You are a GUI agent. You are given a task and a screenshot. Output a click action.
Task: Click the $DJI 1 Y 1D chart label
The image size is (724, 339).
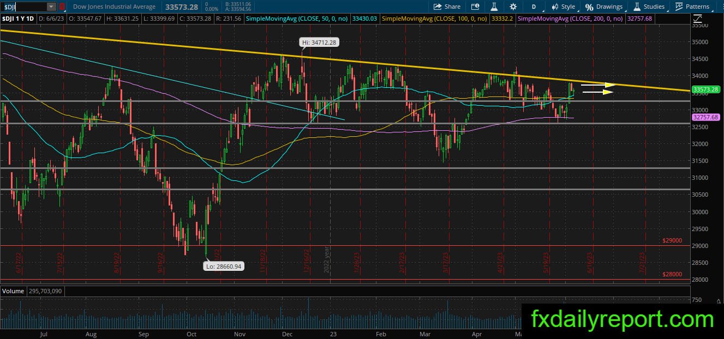[17, 19]
